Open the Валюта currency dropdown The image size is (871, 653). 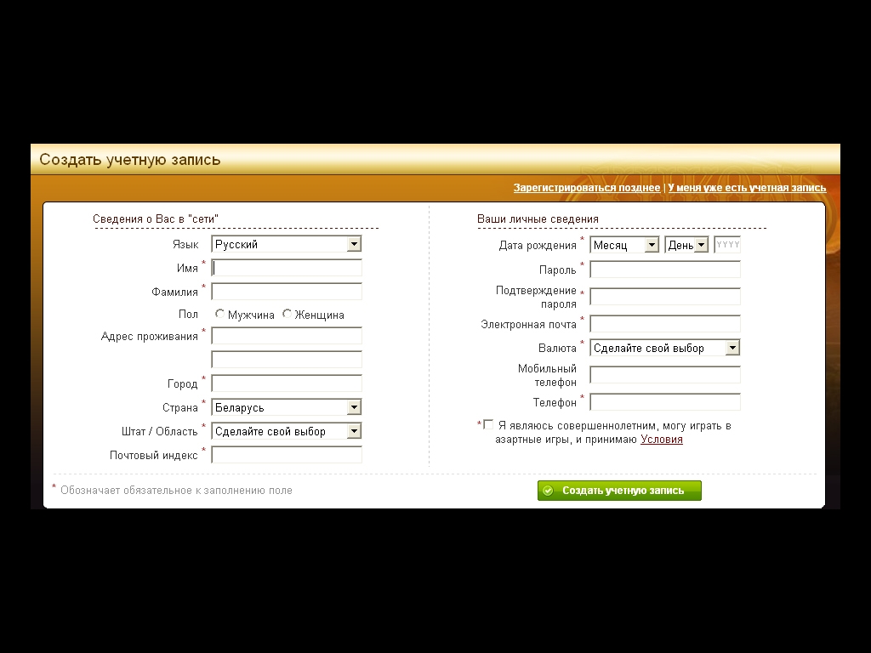click(665, 348)
